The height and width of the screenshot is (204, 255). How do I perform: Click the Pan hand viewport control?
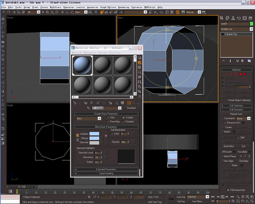coord(243,201)
